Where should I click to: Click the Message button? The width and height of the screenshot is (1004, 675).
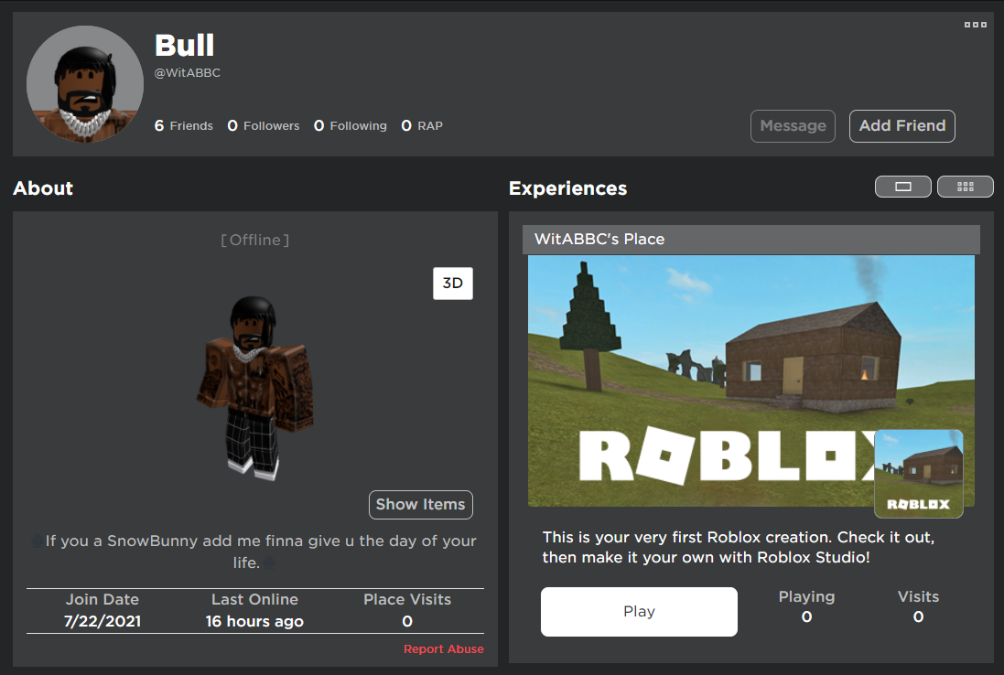click(x=793, y=126)
